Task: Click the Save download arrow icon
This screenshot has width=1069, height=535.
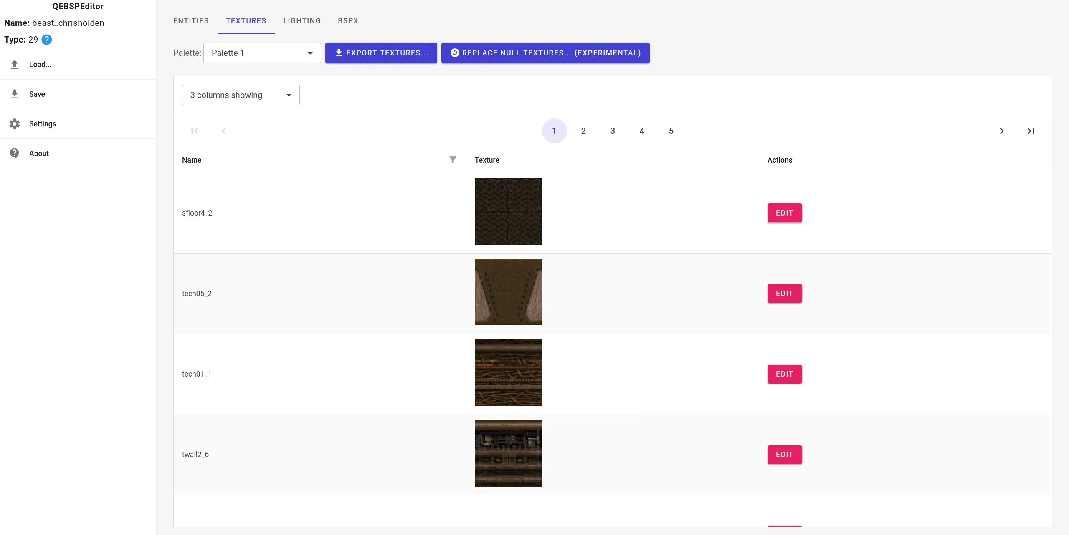Action: (x=15, y=94)
